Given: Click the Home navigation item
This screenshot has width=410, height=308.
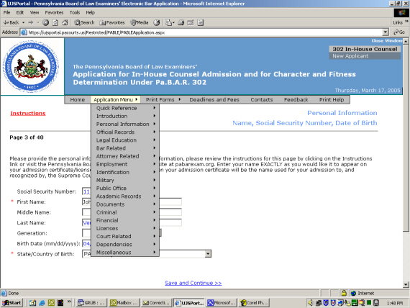Looking at the screenshot, I should tap(78, 100).
